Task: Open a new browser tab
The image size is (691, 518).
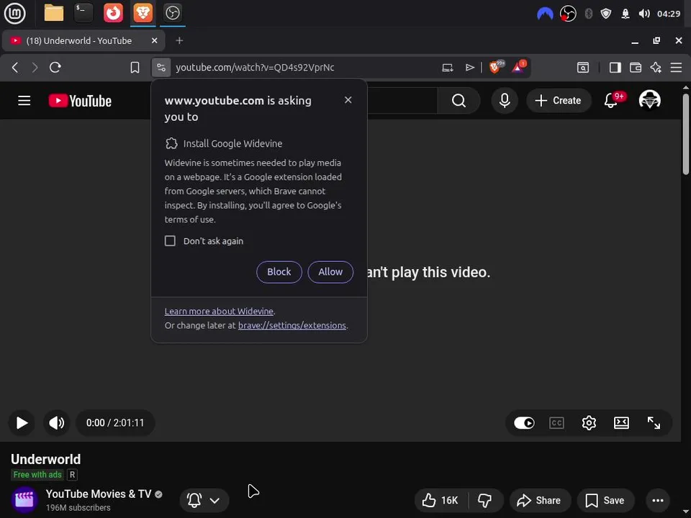Action: 179,40
